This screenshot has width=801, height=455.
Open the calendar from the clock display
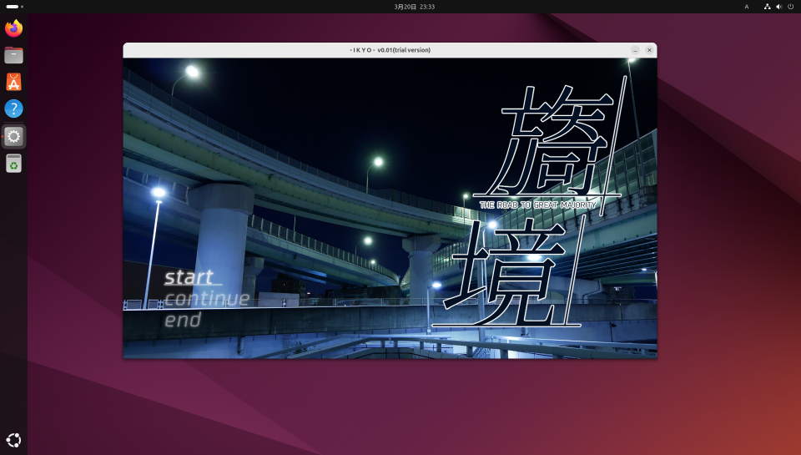[415, 7]
